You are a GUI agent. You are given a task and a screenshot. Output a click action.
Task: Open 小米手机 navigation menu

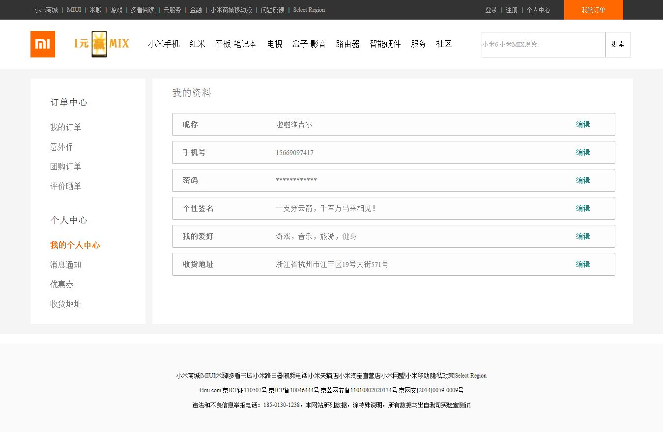coord(164,44)
